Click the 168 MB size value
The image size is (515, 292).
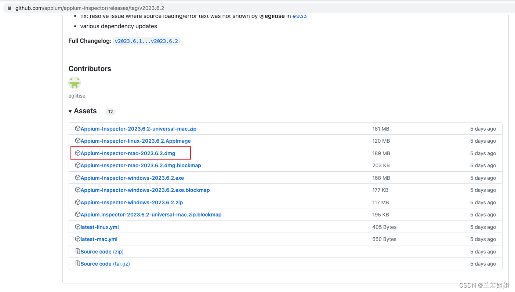[x=381, y=178]
